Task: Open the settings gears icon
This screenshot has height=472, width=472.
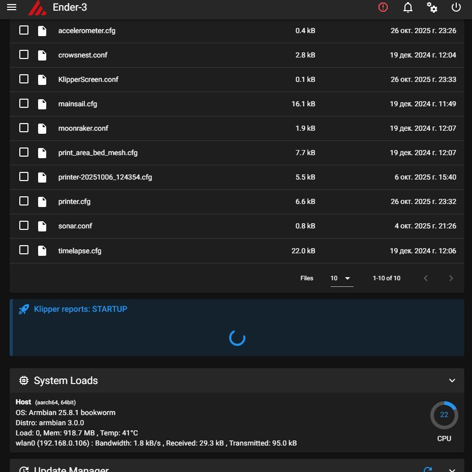Action: click(432, 7)
